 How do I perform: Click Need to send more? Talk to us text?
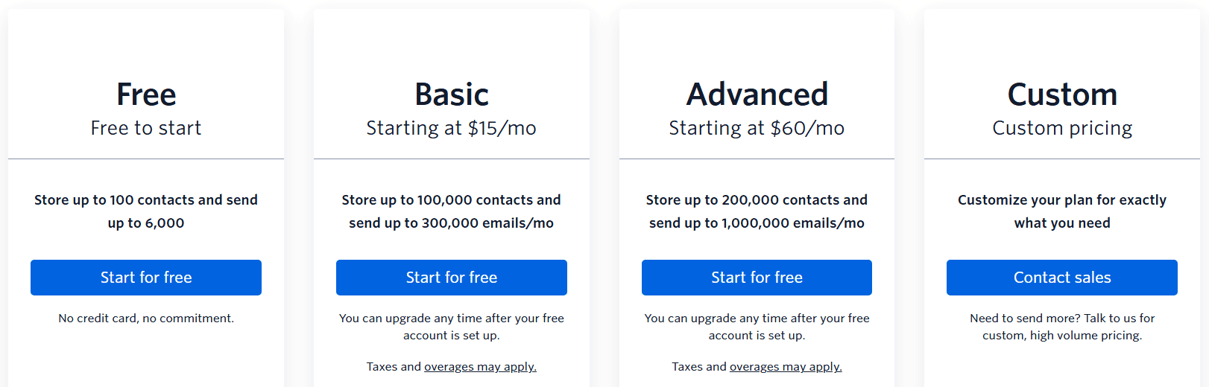coord(1062,327)
